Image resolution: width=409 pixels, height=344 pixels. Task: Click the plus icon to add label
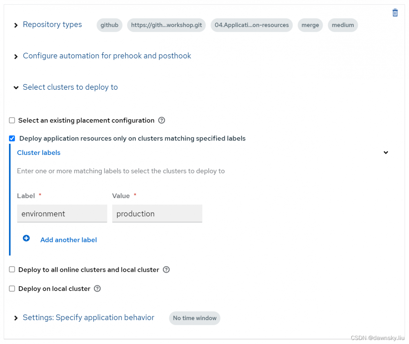coord(26,238)
